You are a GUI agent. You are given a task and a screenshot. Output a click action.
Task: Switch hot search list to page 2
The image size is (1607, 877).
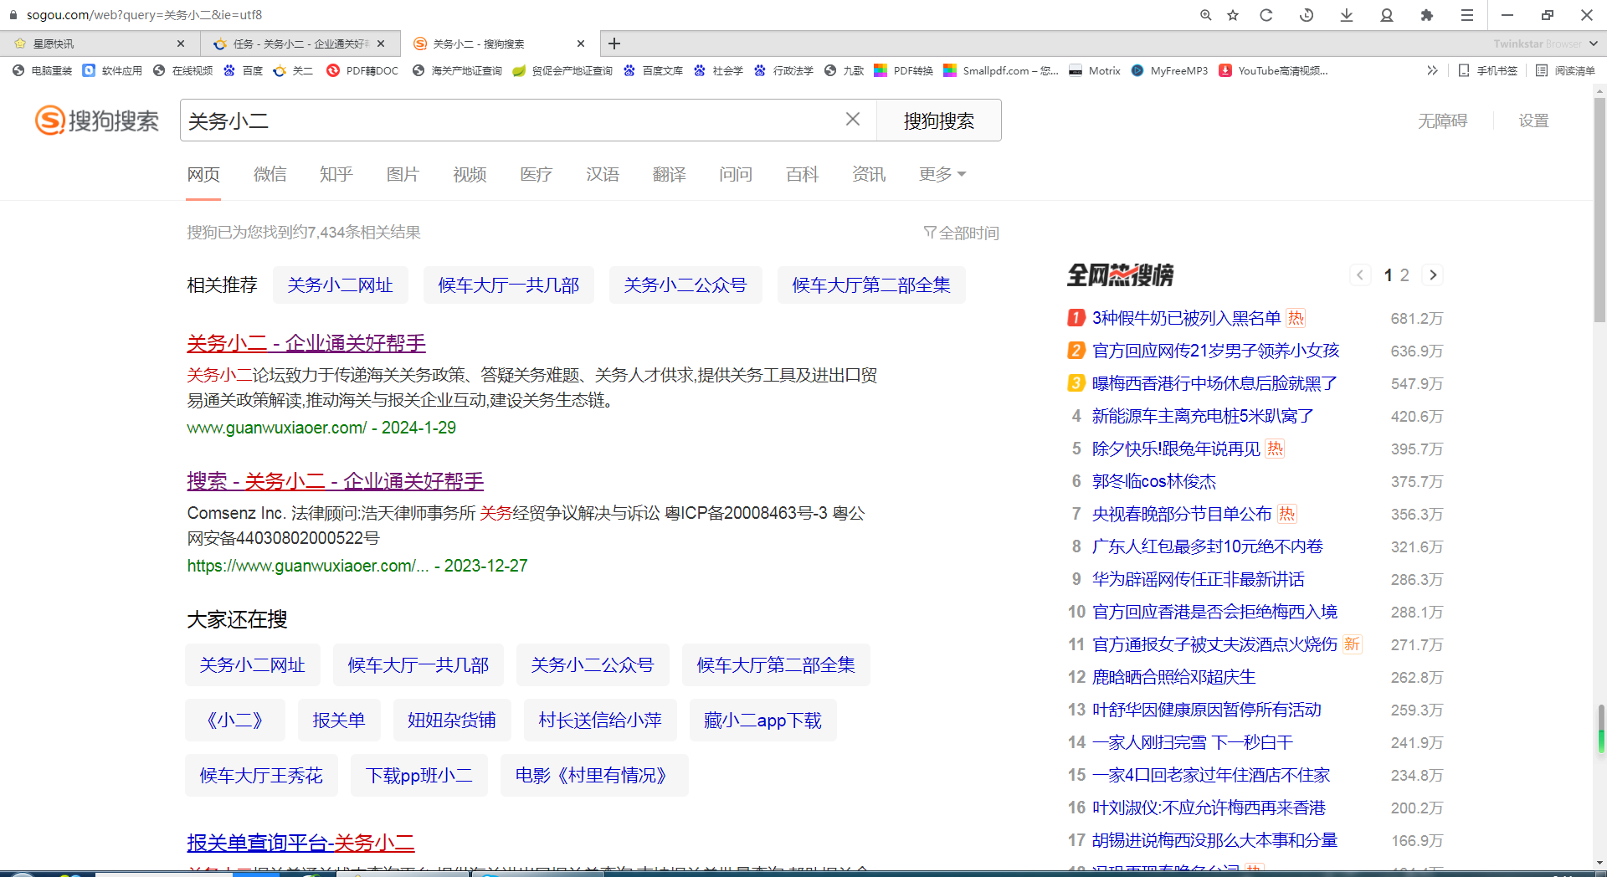[x=1404, y=275]
